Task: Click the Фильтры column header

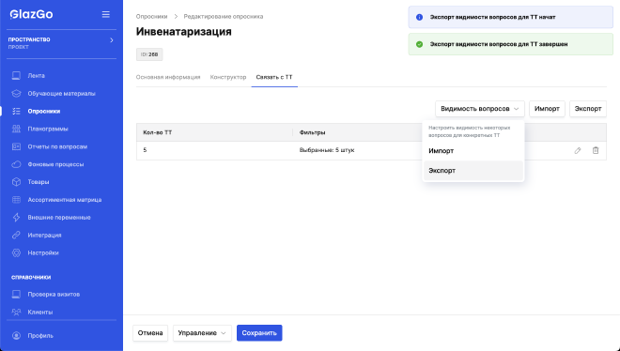Action: [313, 132]
